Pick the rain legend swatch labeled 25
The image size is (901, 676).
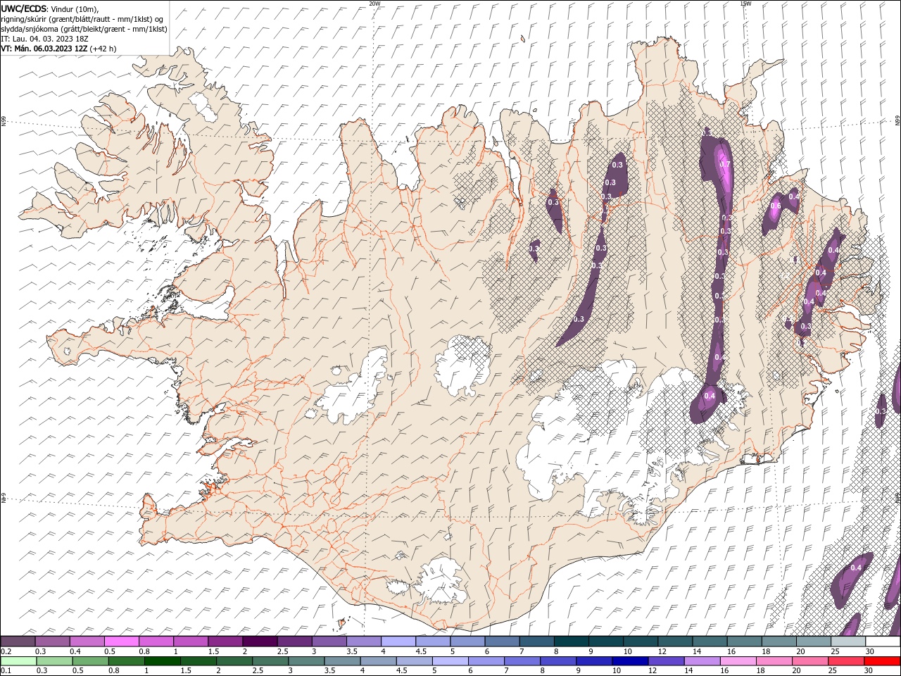tap(845, 661)
